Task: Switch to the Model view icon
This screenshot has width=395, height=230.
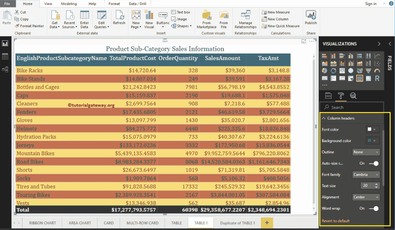Action: coord(5,69)
